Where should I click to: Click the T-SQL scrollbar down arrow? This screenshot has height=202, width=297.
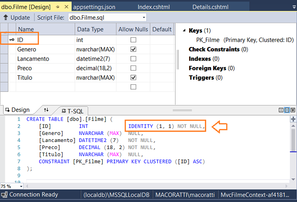click(x=293, y=179)
